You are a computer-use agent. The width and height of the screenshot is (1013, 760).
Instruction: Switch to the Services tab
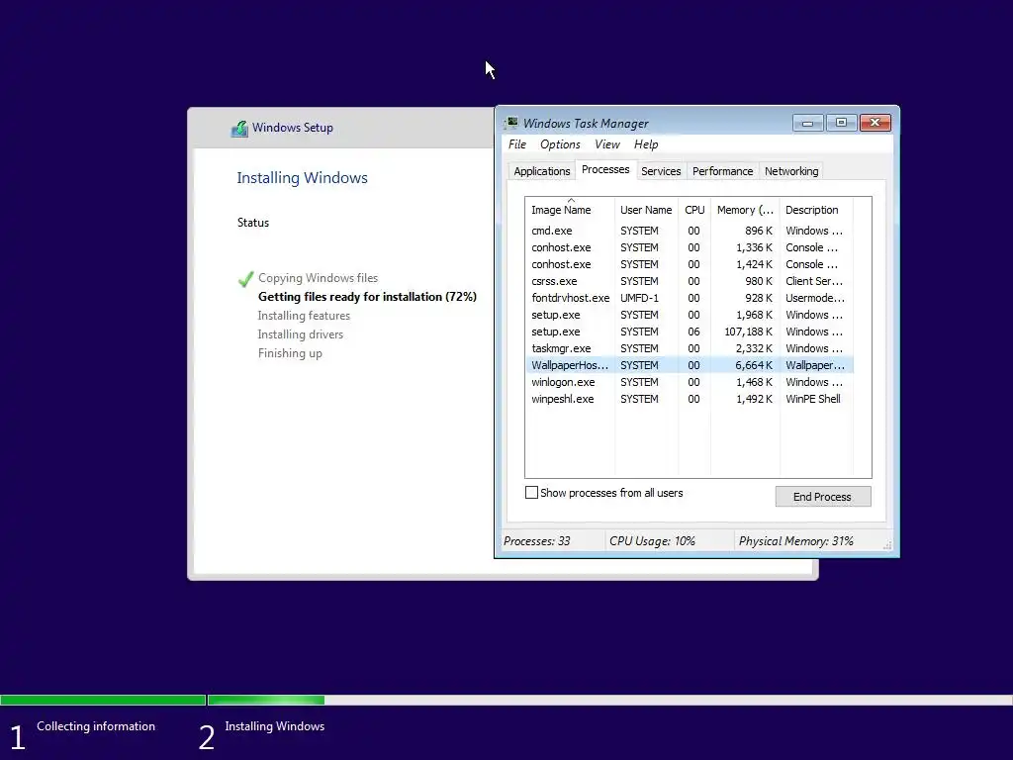click(660, 171)
